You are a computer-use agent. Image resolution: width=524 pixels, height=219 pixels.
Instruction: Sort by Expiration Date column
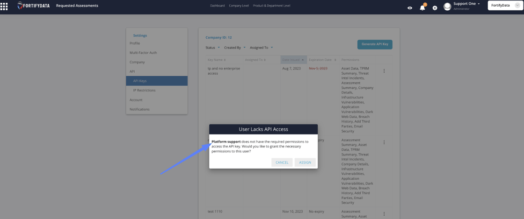pos(322,60)
